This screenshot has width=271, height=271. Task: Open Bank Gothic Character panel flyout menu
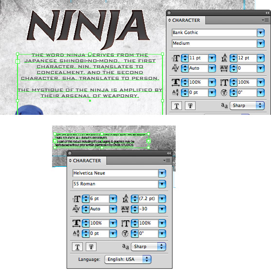pyautogui.click(x=265, y=20)
